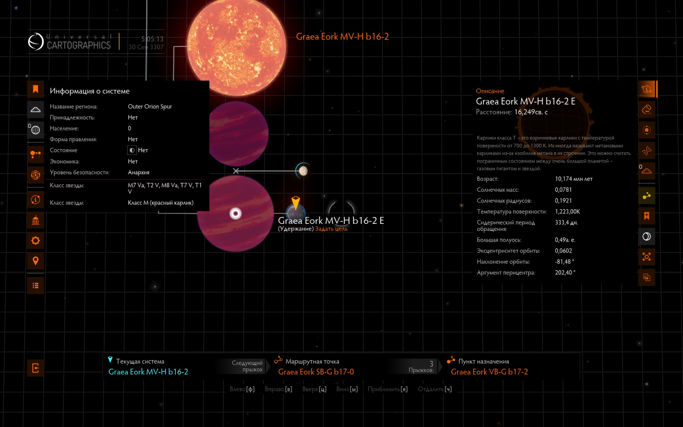This screenshot has width=683, height=427.
Task: Click the overlapping squares icon in right sidebar
Action: [647, 278]
